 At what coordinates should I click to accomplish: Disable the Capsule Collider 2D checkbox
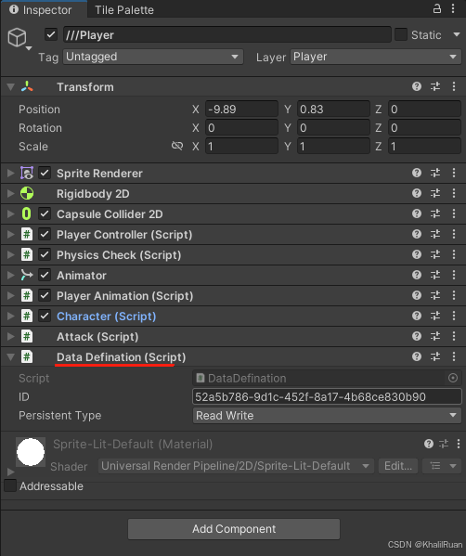pos(45,213)
